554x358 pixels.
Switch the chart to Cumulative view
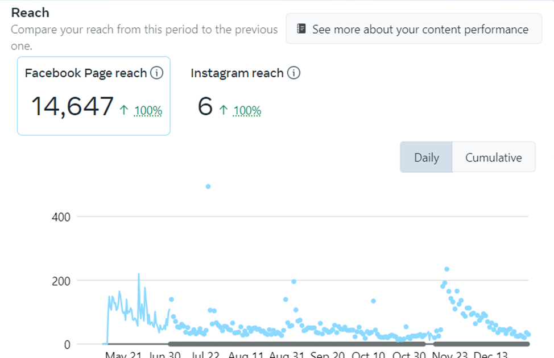click(x=493, y=157)
